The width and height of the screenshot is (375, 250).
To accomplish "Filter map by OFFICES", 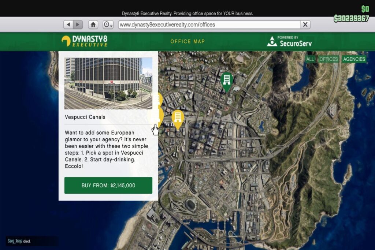I will 328,59.
